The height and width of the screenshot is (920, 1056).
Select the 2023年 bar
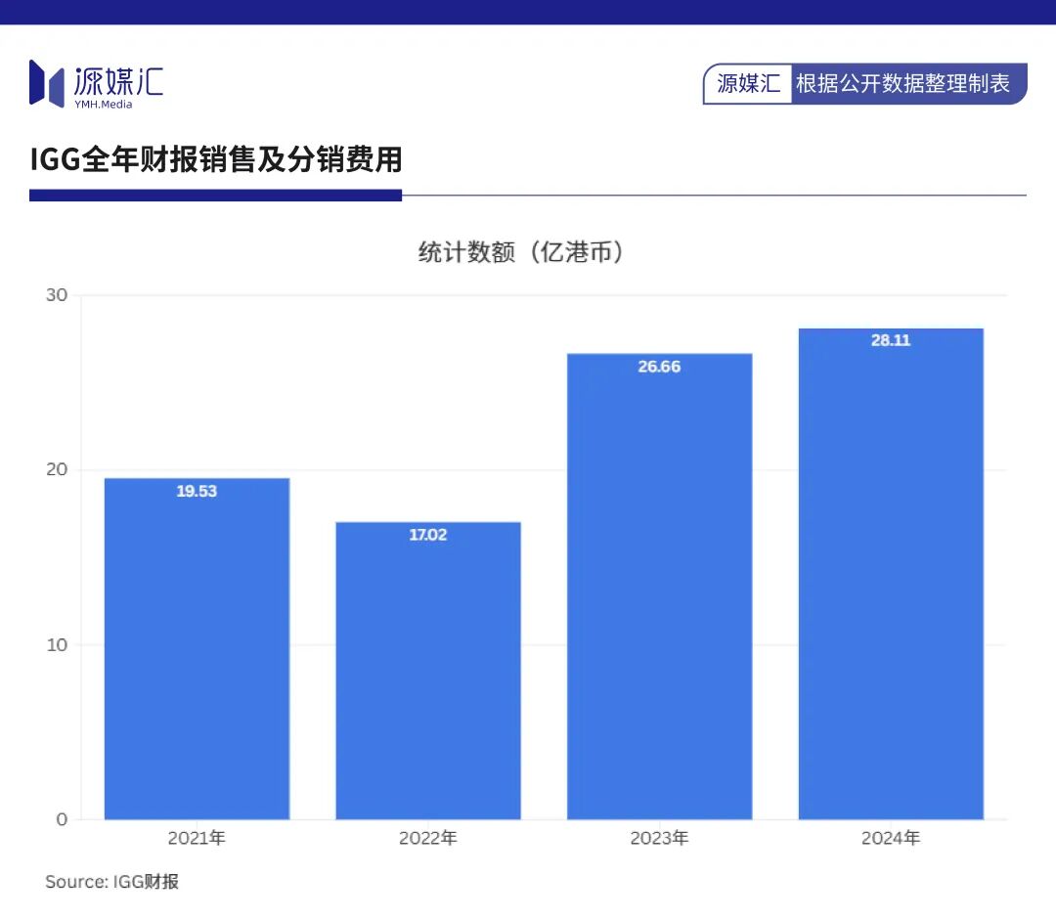click(x=659, y=587)
